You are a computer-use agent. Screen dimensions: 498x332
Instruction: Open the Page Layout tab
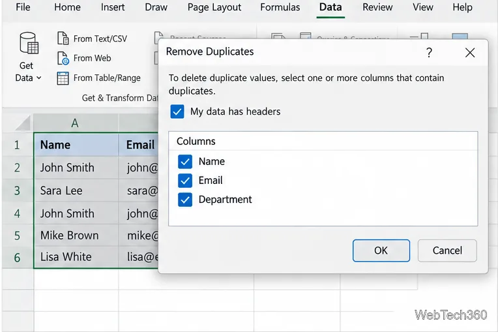[214, 7]
